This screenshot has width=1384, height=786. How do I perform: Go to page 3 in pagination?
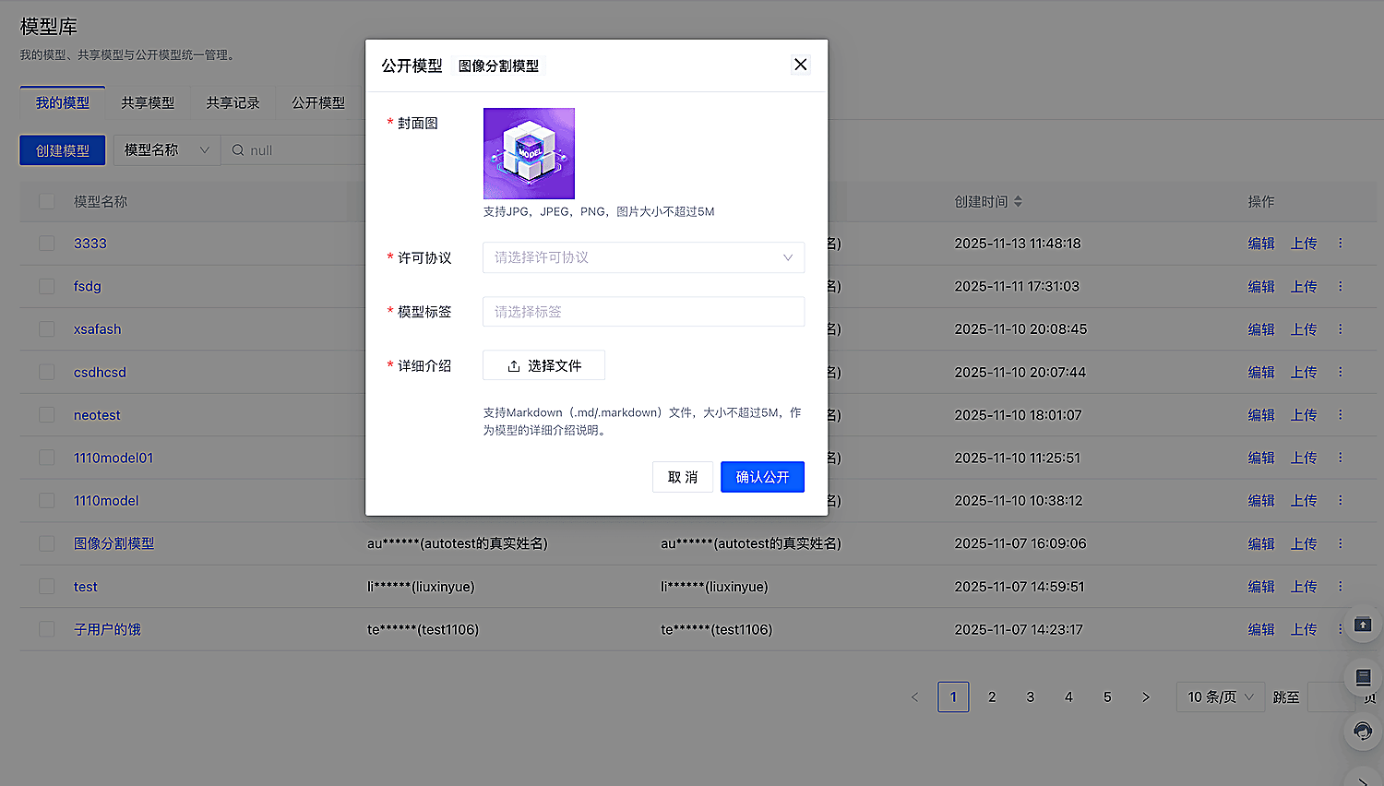(1031, 697)
